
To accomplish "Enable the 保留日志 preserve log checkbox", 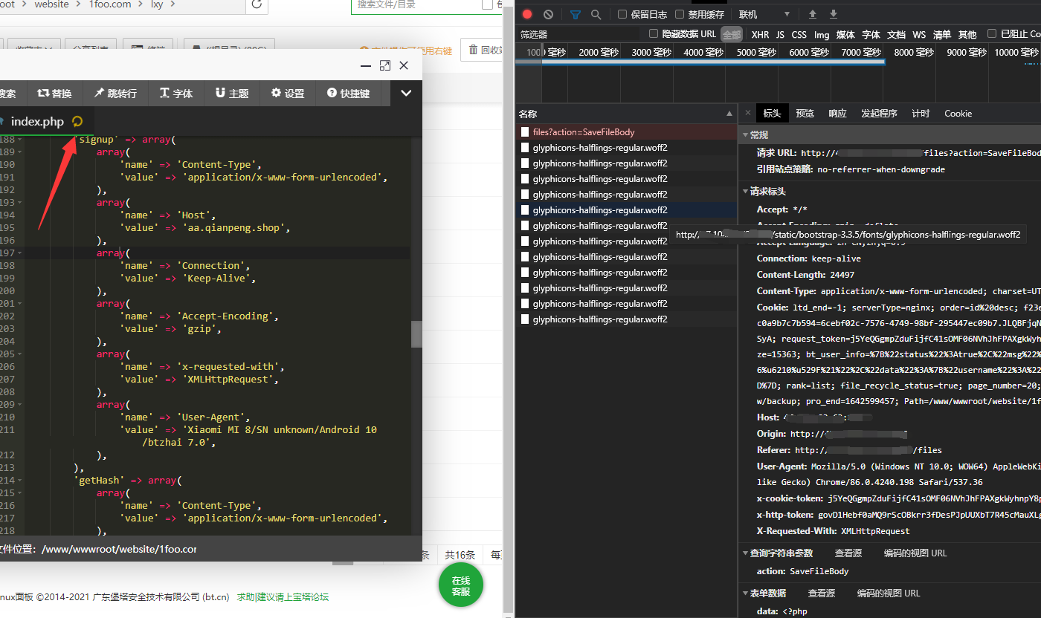I will coord(622,14).
